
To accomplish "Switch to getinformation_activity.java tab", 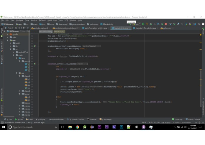I will [96, 28].
